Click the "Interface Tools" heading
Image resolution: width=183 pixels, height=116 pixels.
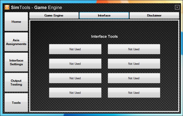tap(104, 36)
